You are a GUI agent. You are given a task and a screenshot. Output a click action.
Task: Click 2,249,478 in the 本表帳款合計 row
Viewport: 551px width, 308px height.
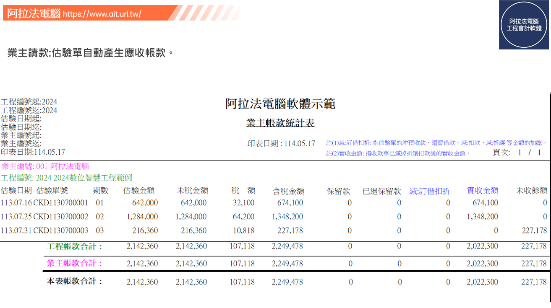click(x=287, y=282)
